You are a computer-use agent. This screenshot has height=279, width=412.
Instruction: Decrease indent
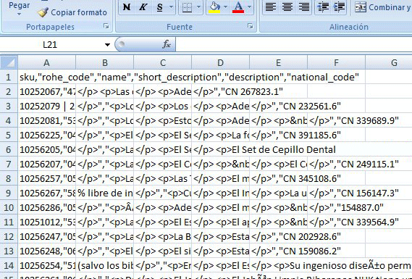tap(323, 7)
